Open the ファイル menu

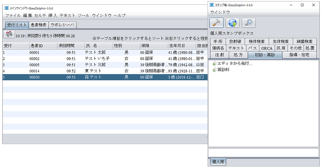point(13,16)
